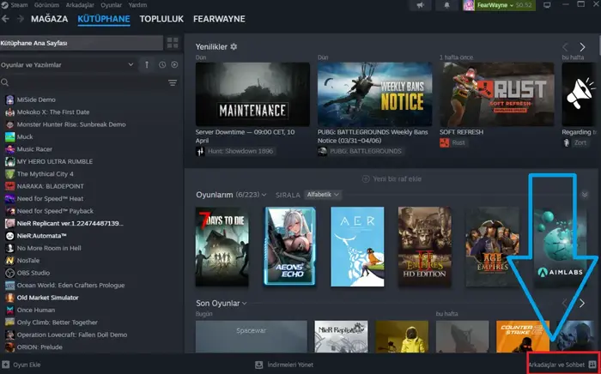Open the announcements megaphone icon
The height and width of the screenshot is (374, 601).
pos(421,5)
